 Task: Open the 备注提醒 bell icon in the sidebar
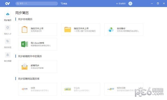pyautogui.click(x=8, y=55)
